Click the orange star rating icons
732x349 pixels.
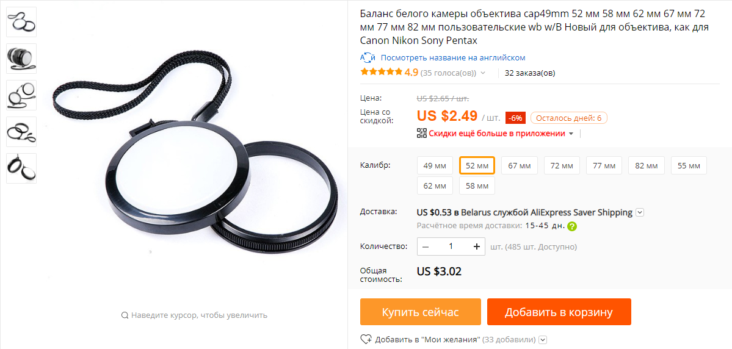click(382, 73)
